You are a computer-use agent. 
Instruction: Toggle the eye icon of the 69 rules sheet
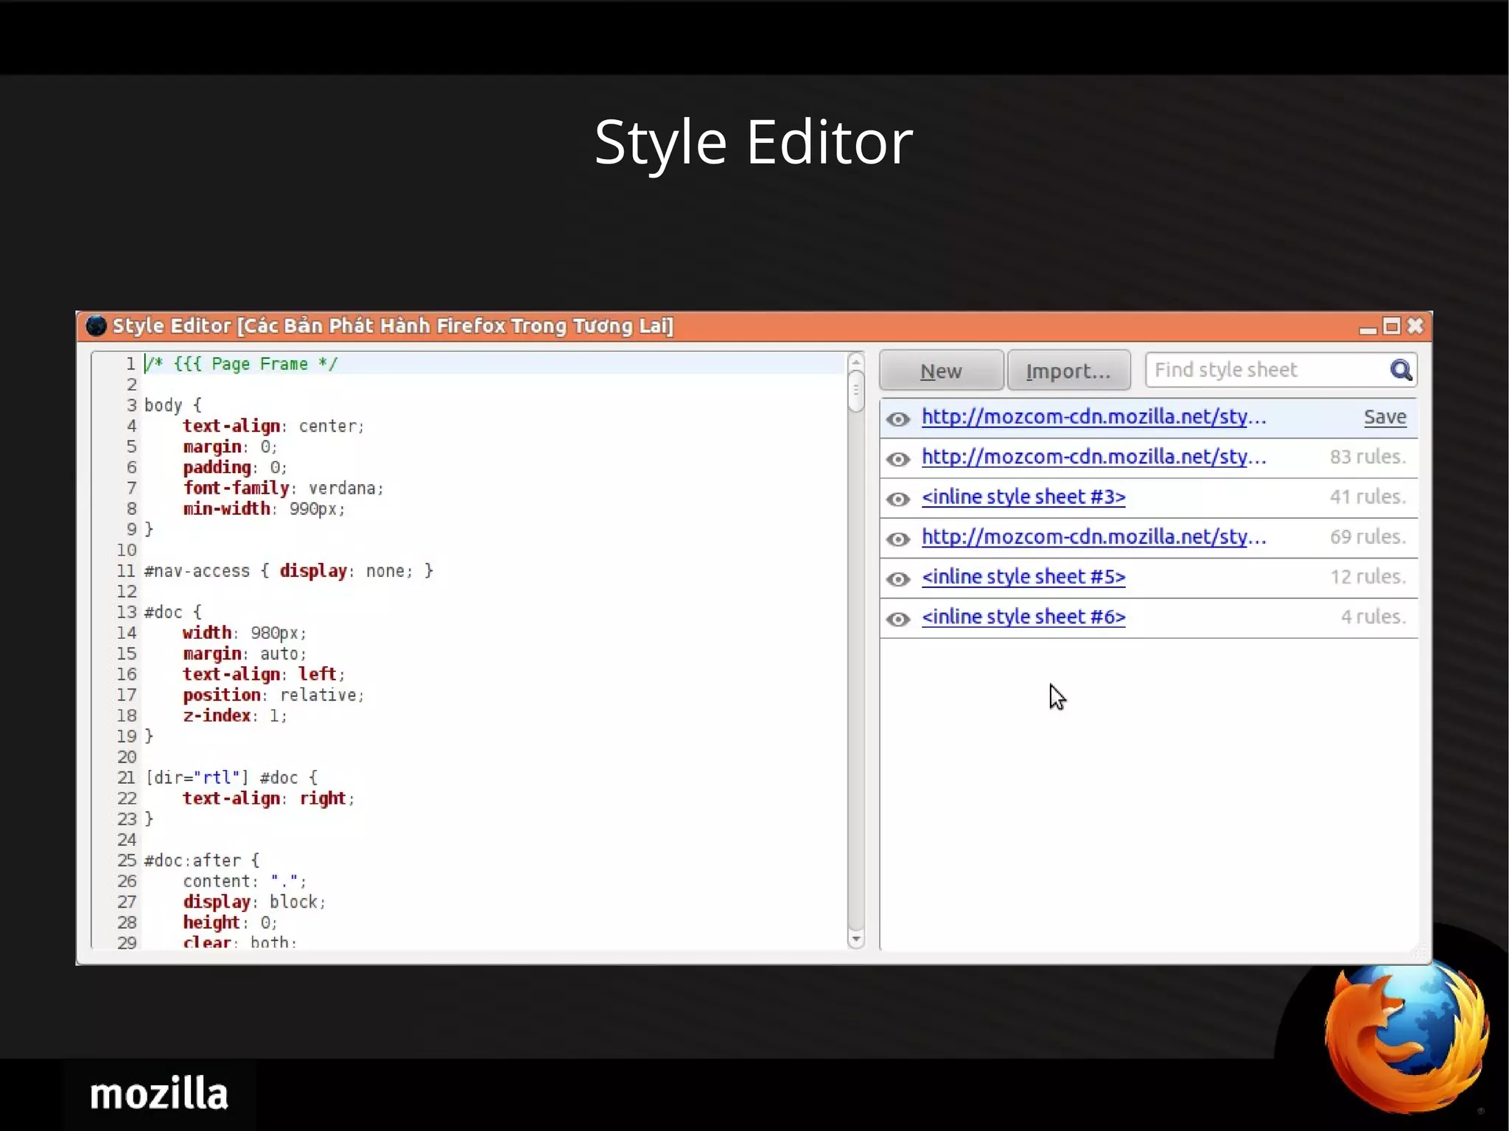coord(897,539)
